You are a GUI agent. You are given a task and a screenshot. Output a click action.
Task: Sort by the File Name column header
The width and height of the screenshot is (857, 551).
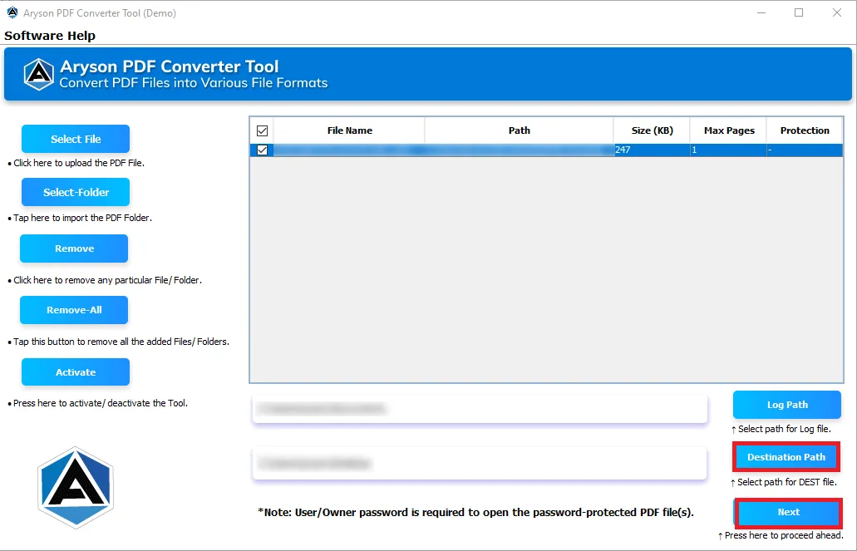point(349,130)
